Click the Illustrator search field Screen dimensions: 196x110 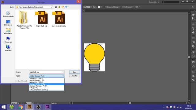(171, 2)
